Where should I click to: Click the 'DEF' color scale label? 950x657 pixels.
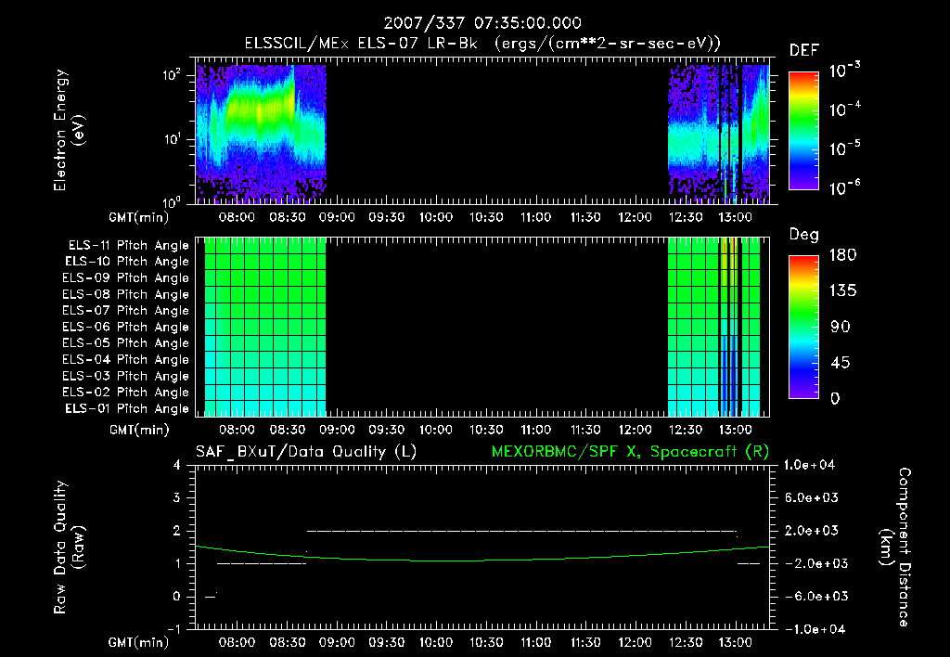803,51
